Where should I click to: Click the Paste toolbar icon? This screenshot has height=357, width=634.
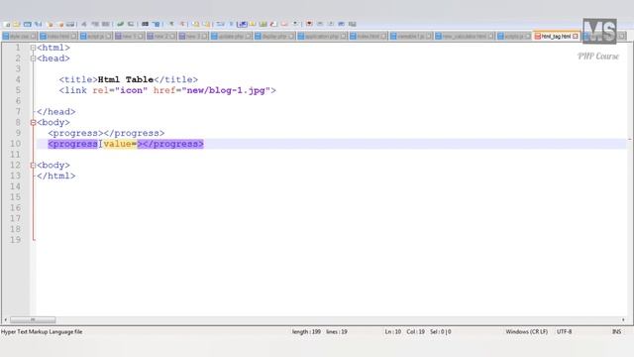click(106, 24)
